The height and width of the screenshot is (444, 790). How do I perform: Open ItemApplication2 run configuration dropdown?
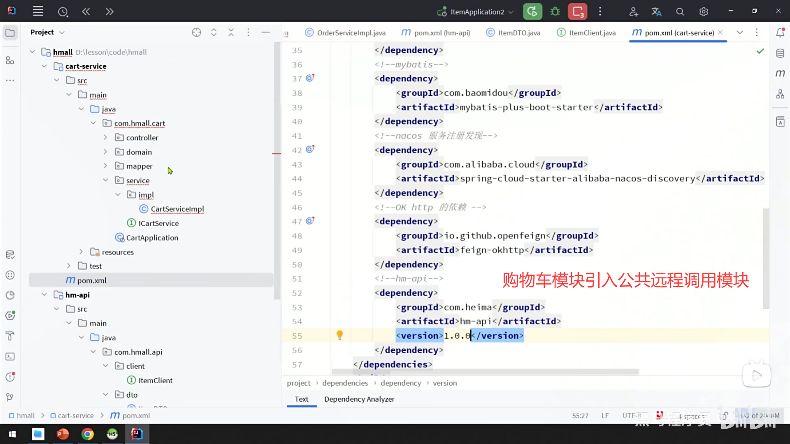(511, 12)
